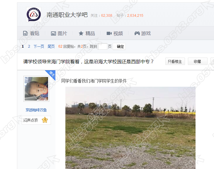
Task: Click the 下一页 next page link
Action: (x=39, y=46)
